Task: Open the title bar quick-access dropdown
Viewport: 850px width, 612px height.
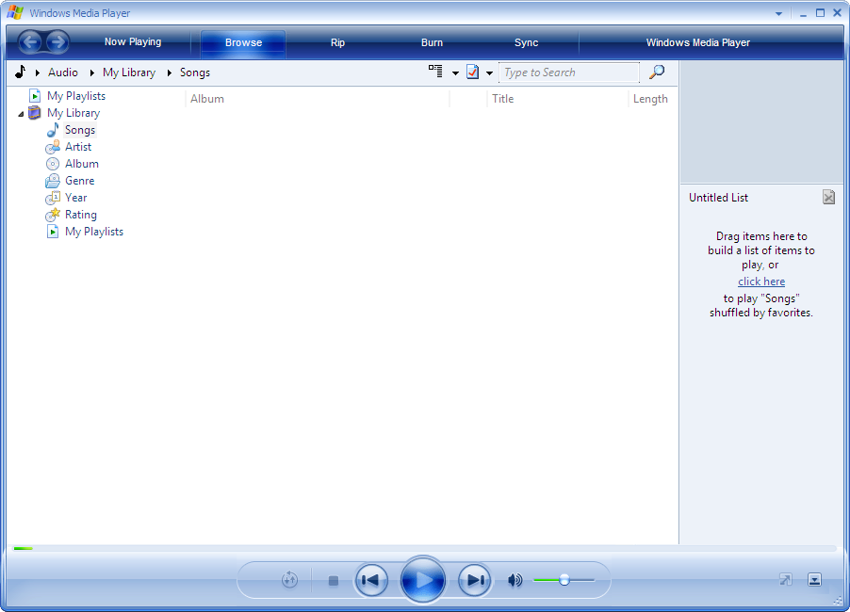Action: [778, 13]
